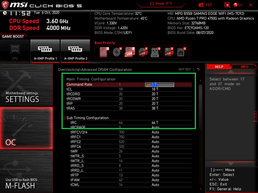Image resolution: width=258 pixels, height=193 pixels.
Task: Select the USB key boot device icon
Action: [x=155, y=52]
